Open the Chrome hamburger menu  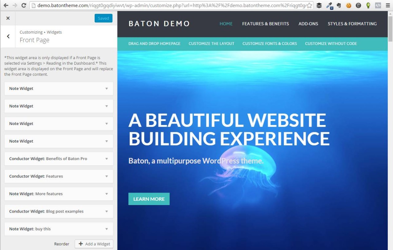pos(388,5)
